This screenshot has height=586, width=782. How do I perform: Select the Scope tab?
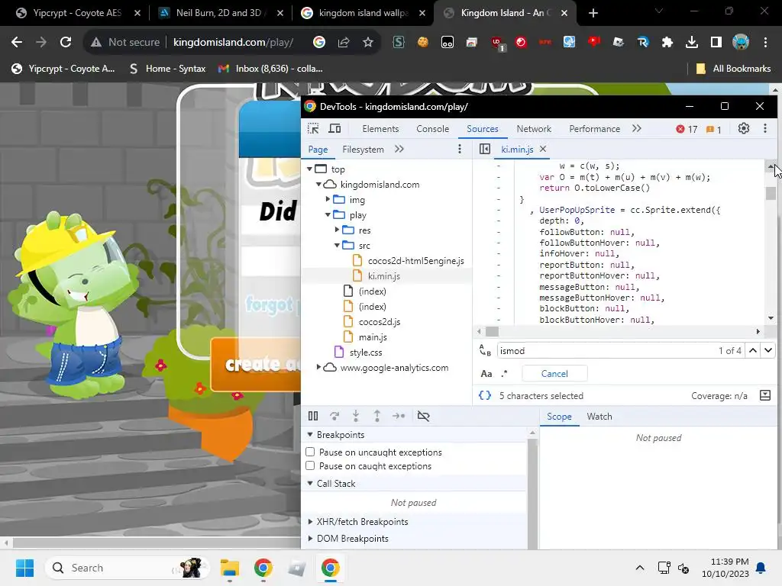(559, 417)
